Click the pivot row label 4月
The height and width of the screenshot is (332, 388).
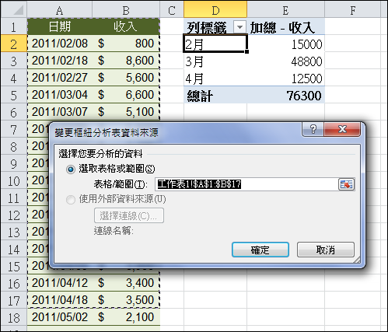tap(215, 79)
